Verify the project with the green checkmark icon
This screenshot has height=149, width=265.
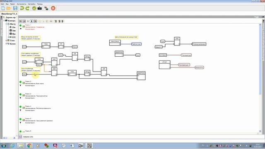34,8
